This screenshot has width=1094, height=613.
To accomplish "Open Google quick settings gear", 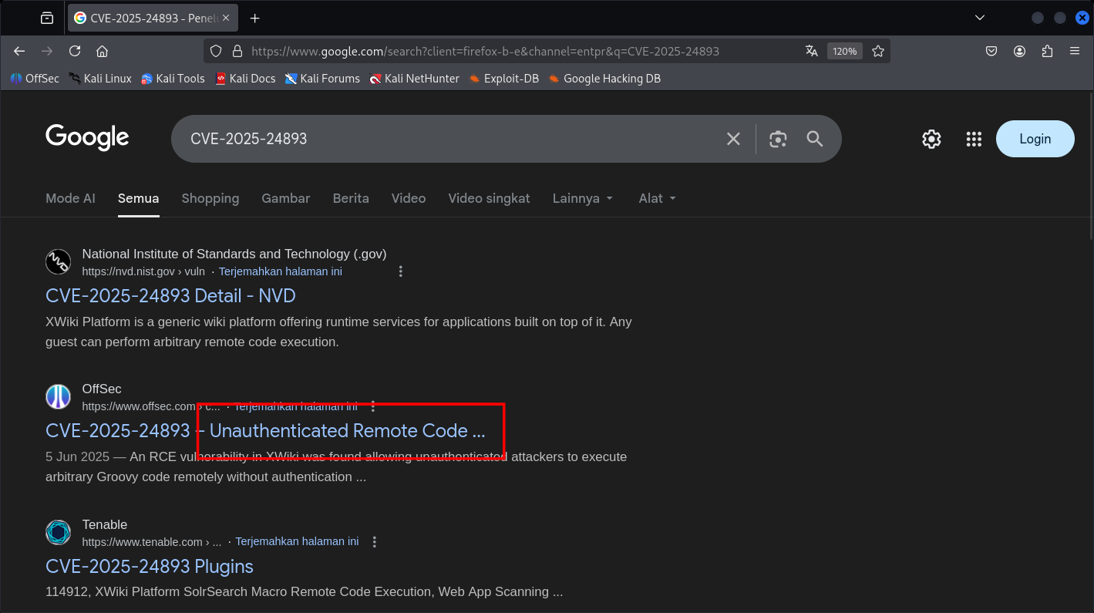I will (931, 139).
